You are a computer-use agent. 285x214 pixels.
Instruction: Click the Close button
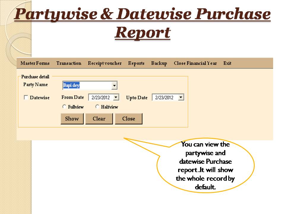pos(129,119)
